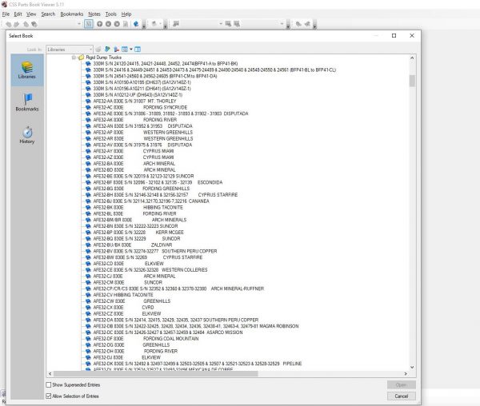This screenshot has width=480, height=406.
Task: Click the blue book icon in main toolbar
Action: coord(136,24)
